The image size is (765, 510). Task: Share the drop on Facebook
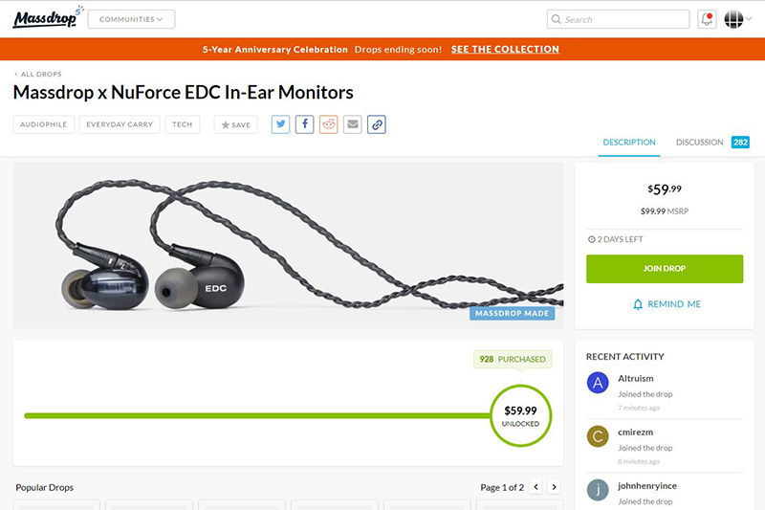(304, 124)
